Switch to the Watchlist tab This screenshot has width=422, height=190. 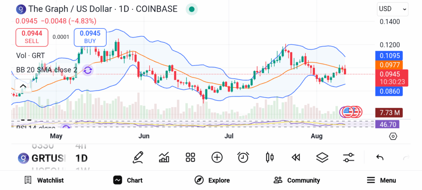tap(44, 180)
